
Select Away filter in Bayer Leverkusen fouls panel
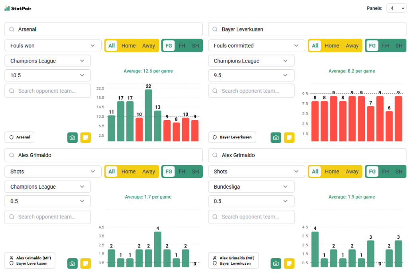pyautogui.click(x=352, y=46)
